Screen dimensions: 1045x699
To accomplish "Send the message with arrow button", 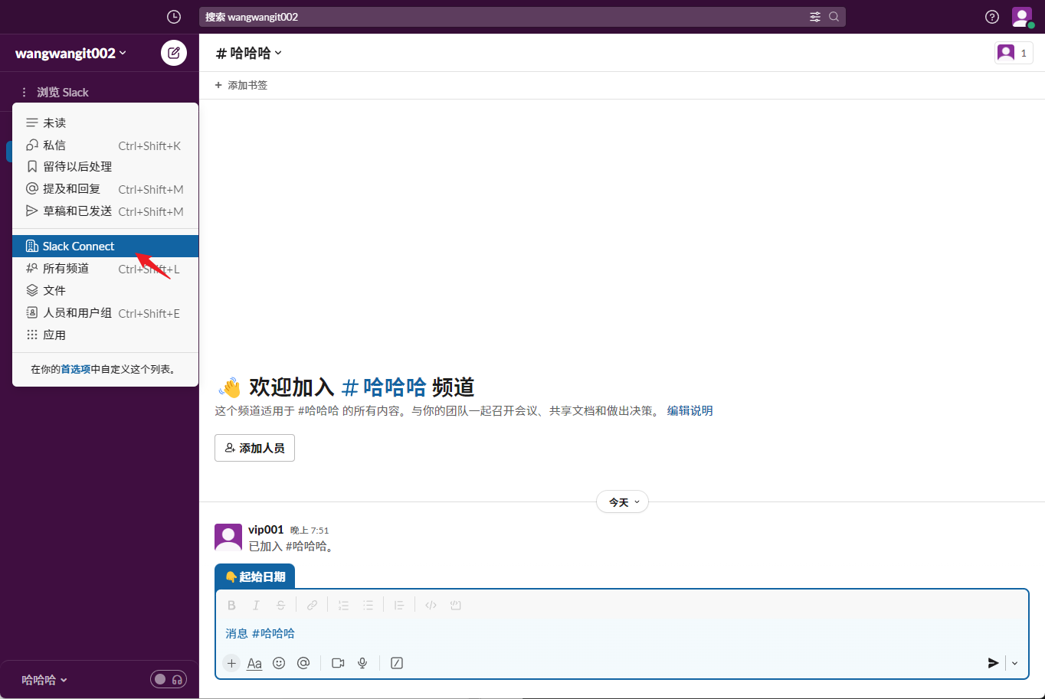I will 993,663.
